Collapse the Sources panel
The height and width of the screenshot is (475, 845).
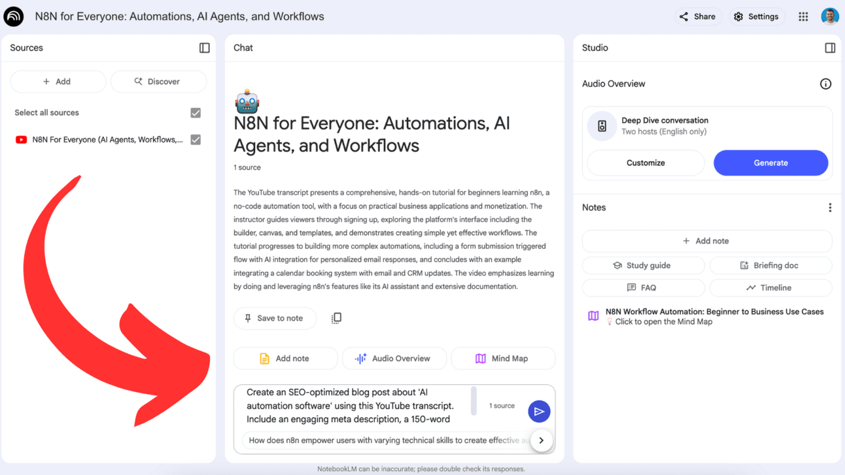(205, 48)
